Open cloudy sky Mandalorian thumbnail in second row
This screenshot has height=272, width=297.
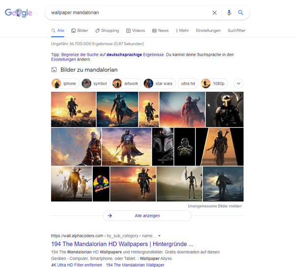[76, 147]
